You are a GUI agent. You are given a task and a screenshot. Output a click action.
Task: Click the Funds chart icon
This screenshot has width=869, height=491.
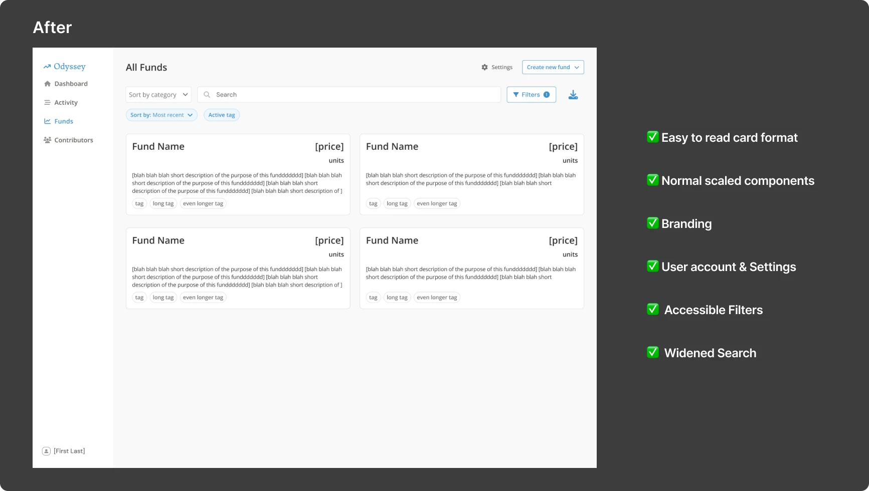(47, 121)
